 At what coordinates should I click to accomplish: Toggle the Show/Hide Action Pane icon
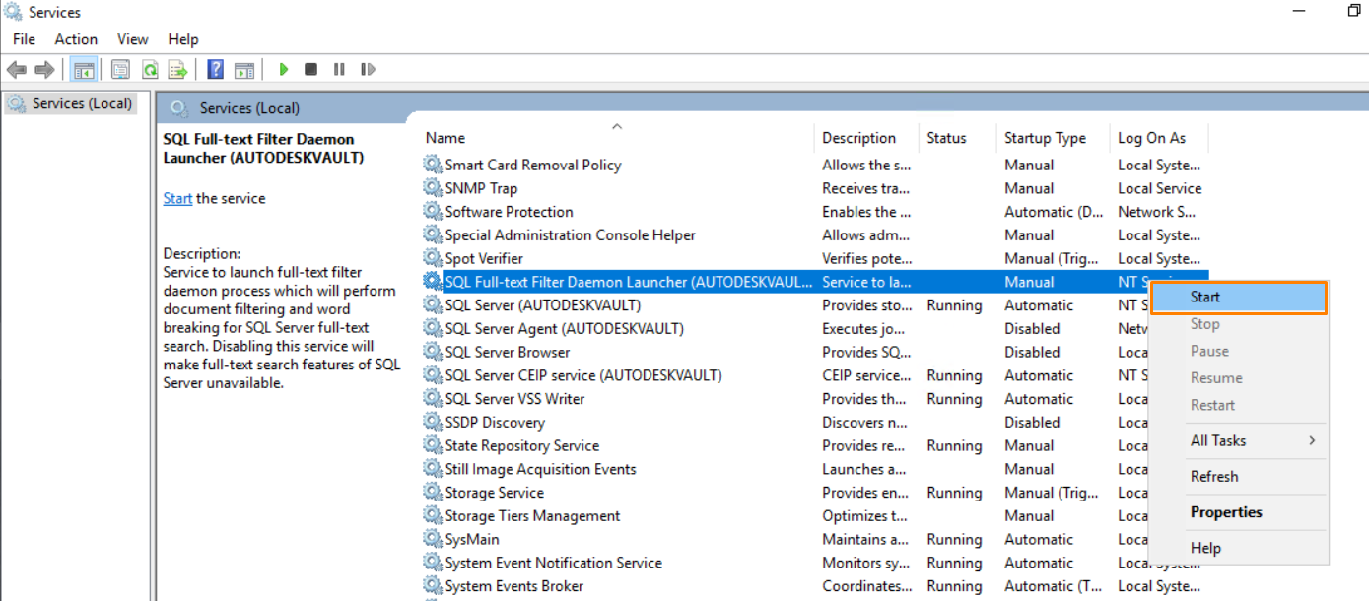[x=244, y=69]
